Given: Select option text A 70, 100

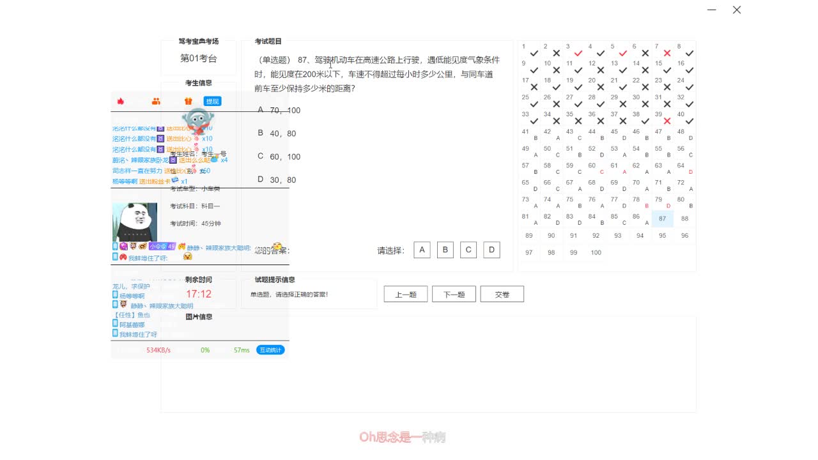Looking at the screenshot, I should tap(279, 111).
